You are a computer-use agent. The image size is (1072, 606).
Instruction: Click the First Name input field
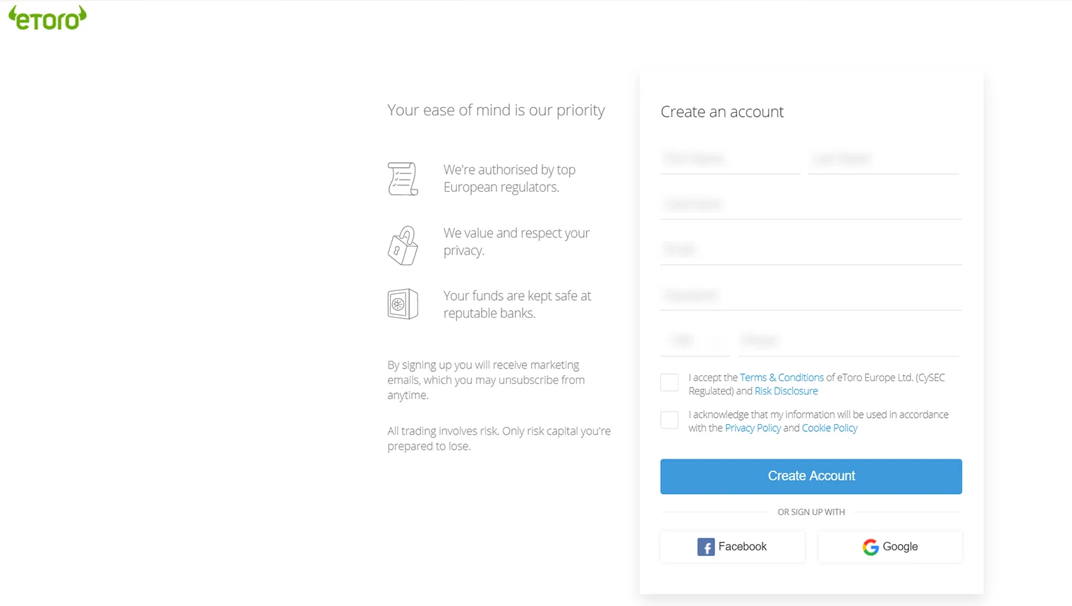tap(730, 159)
